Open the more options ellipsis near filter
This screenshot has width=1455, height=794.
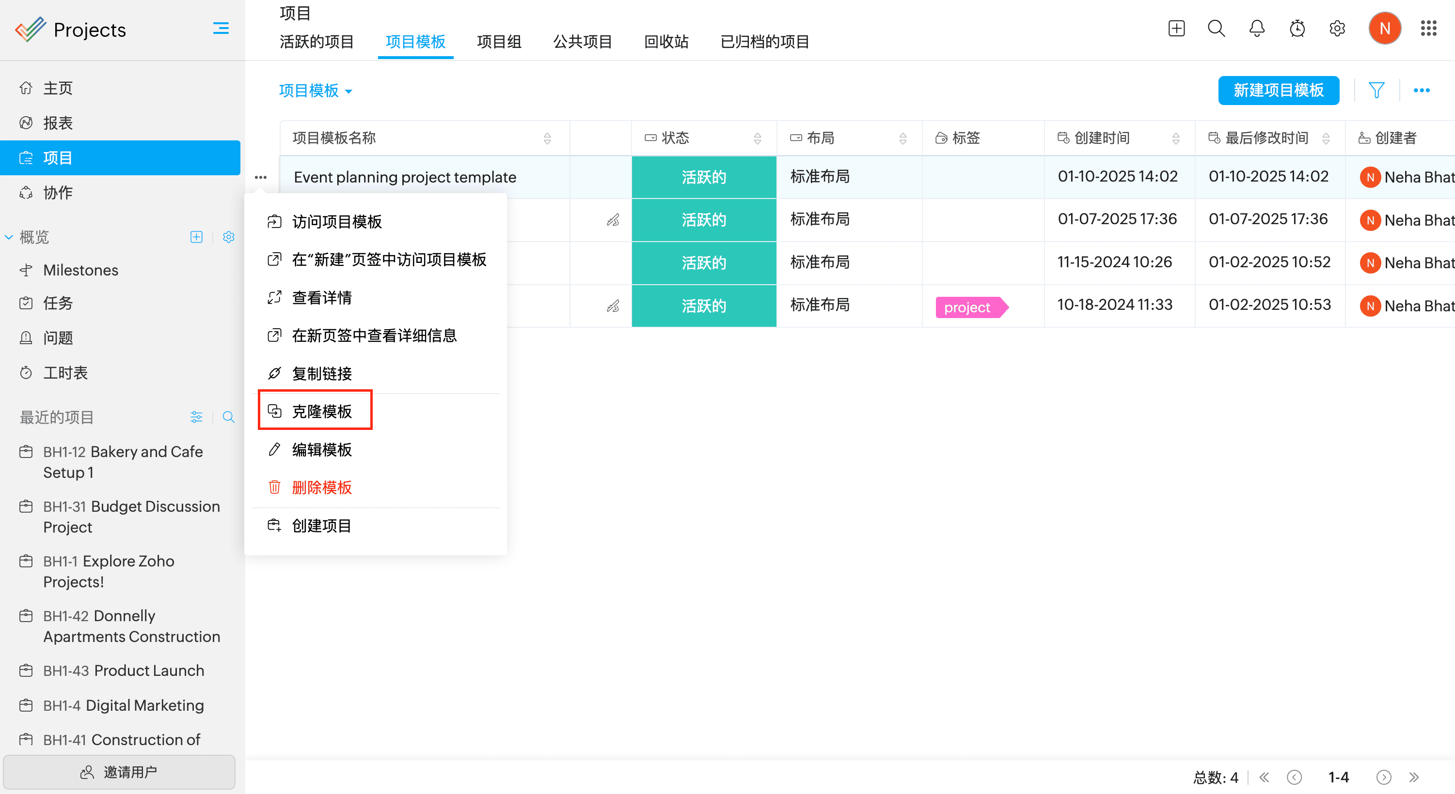(1421, 90)
